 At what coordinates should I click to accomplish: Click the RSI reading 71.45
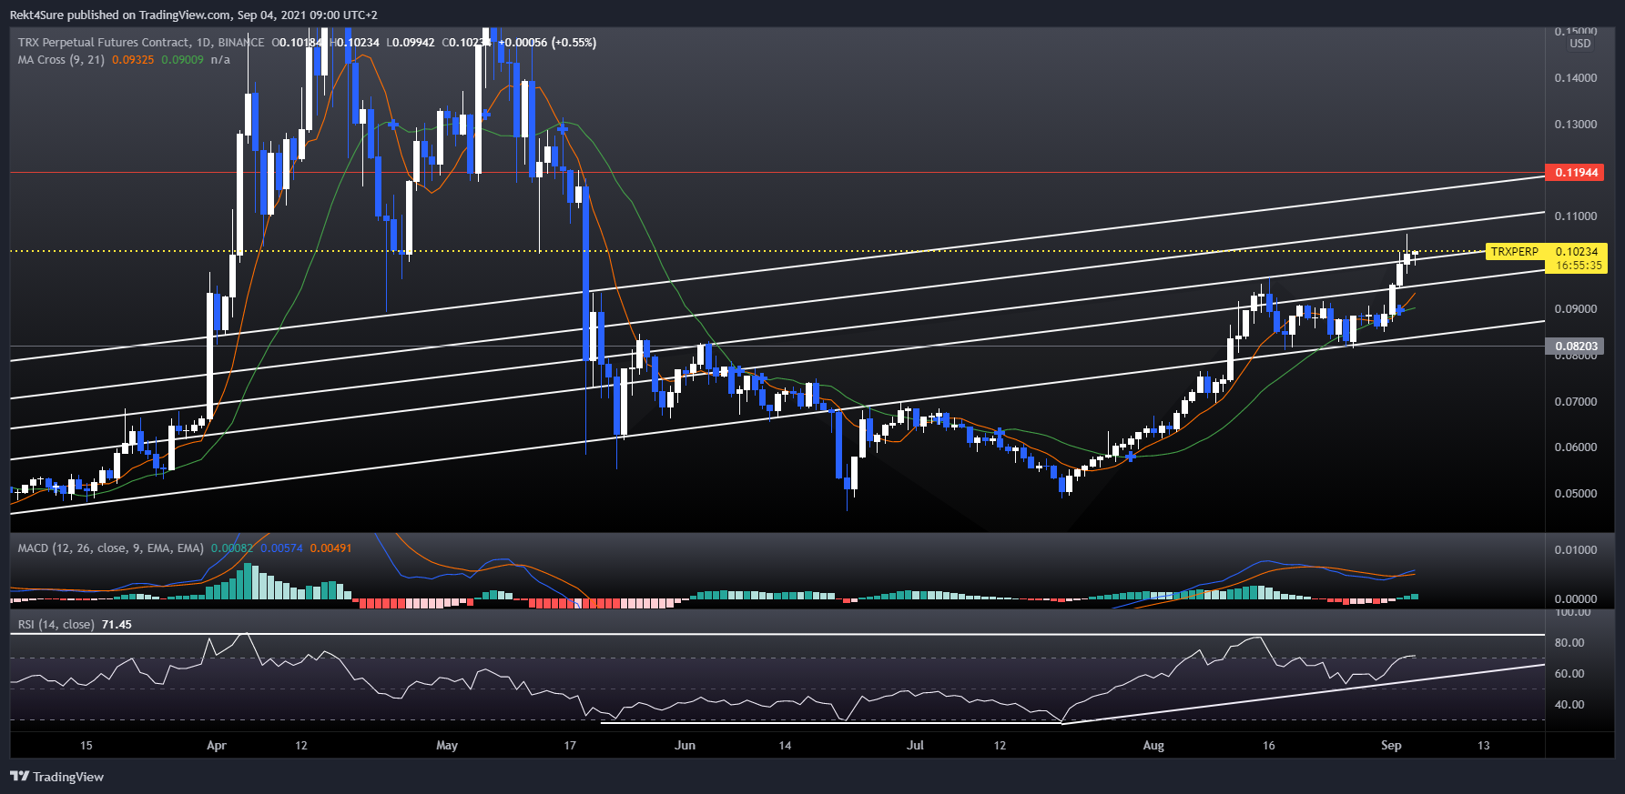click(x=117, y=625)
